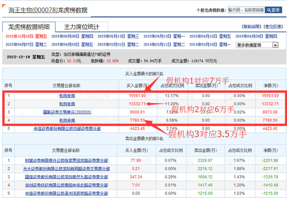Open 机构专用 link in buy row 4
The image size is (287, 198).
pyautogui.click(x=67, y=121)
